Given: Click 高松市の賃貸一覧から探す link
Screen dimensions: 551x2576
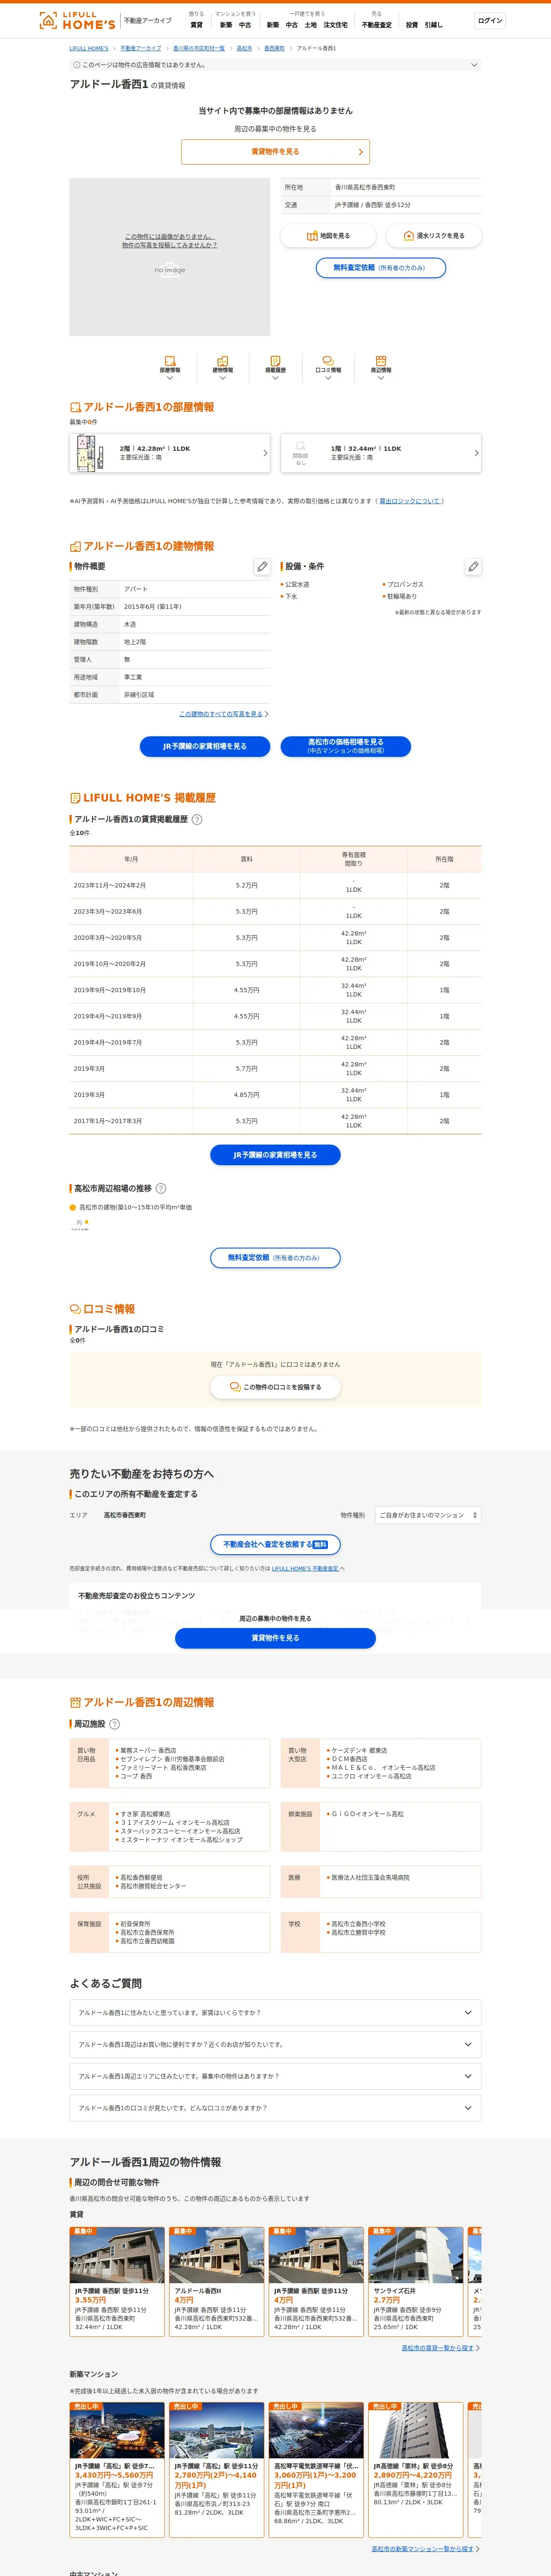Looking at the screenshot, I should 438,2348.
